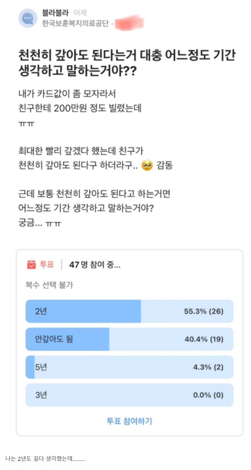
Task: Click the 복수 선택 불가 notice
Action: 49,285
